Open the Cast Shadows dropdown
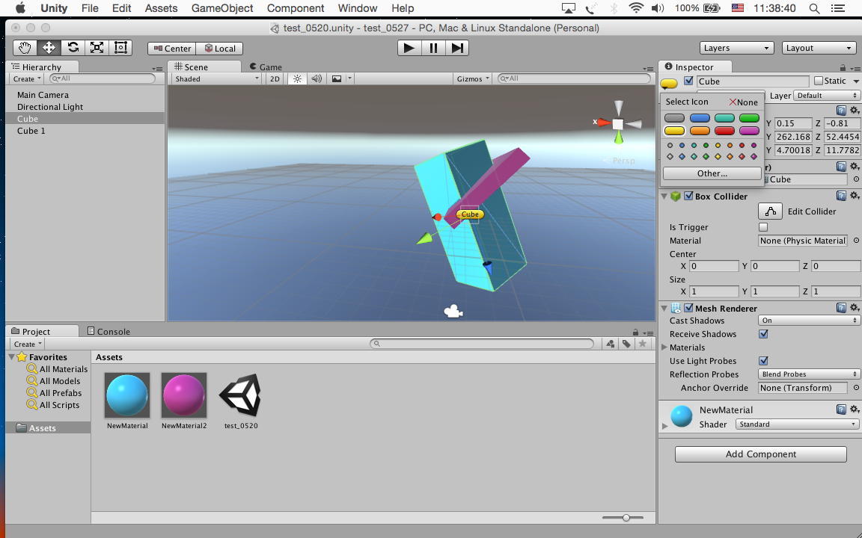Screen dimensions: 862x538 [x=808, y=321]
